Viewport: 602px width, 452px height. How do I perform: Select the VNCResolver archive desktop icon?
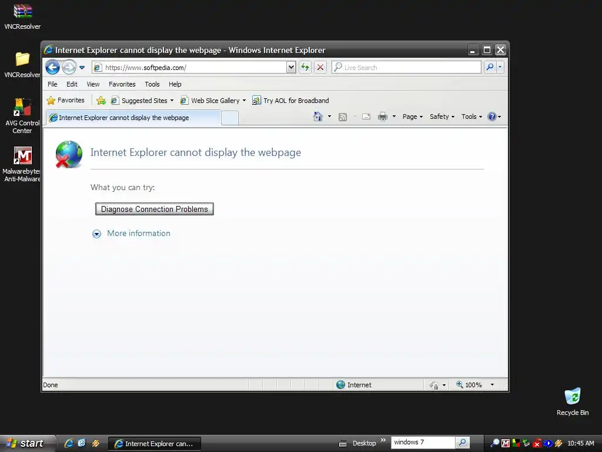coord(22,17)
